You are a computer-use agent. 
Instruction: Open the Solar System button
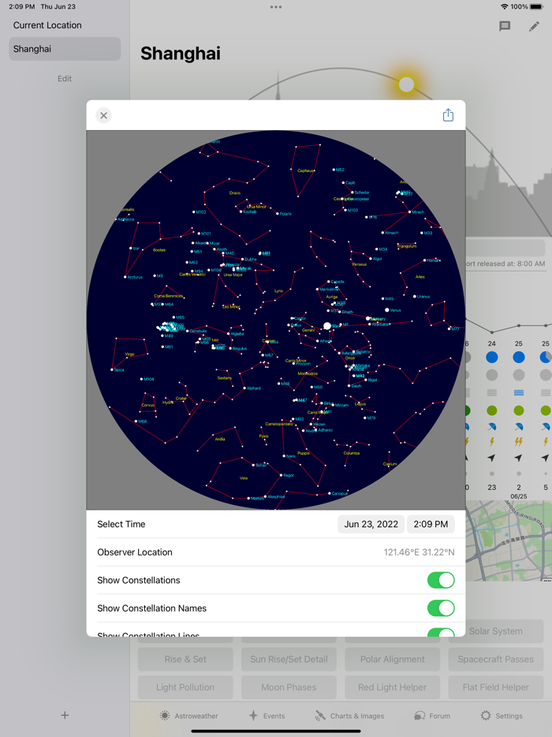click(496, 631)
